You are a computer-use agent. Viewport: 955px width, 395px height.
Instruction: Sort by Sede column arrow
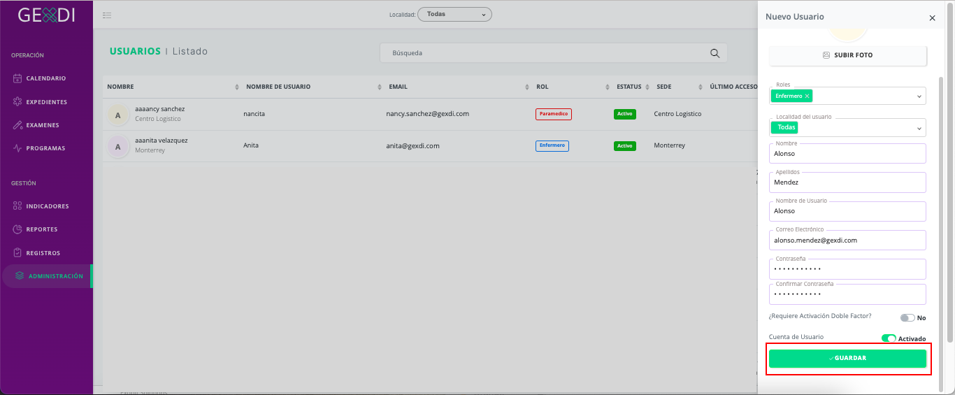pos(701,87)
